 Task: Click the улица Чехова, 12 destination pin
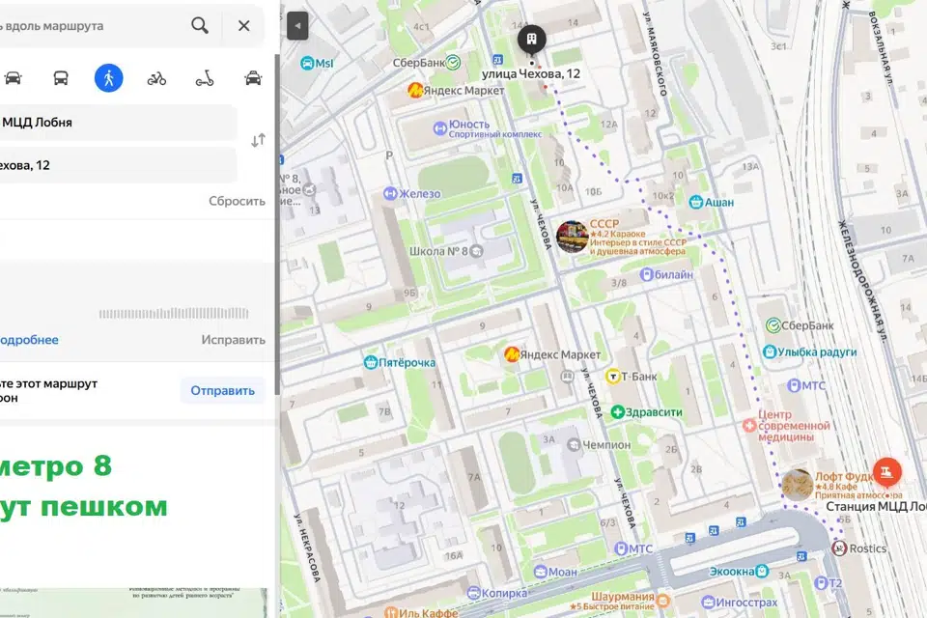(x=531, y=40)
